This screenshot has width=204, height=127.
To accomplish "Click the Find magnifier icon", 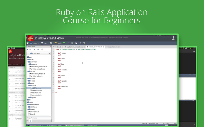I will [81, 43].
